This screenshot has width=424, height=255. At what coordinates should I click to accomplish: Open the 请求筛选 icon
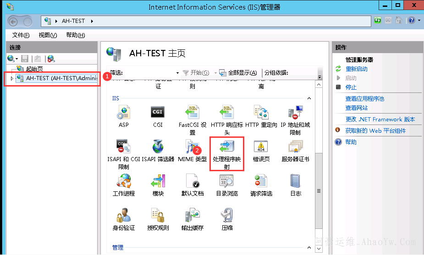click(261, 182)
